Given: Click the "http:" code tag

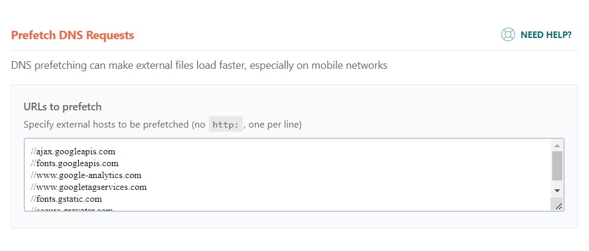Looking at the screenshot, I should tap(225, 125).
